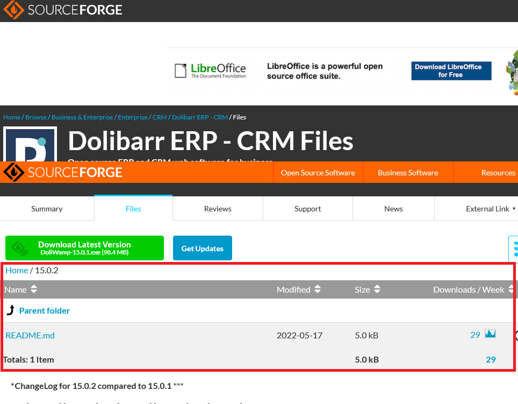
Task: Click the Name column header label
Action: (x=16, y=289)
